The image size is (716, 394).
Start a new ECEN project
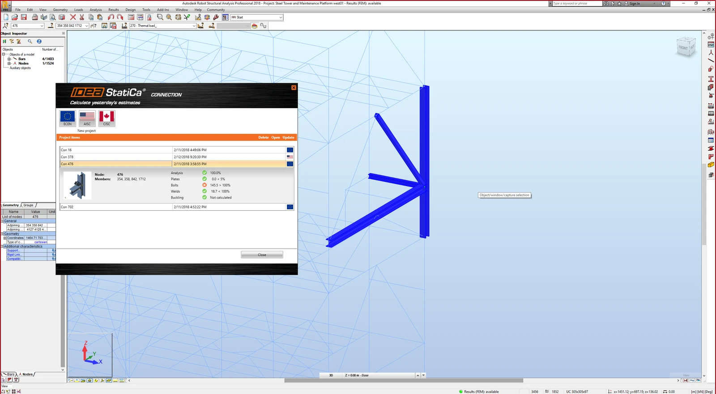pos(68,119)
